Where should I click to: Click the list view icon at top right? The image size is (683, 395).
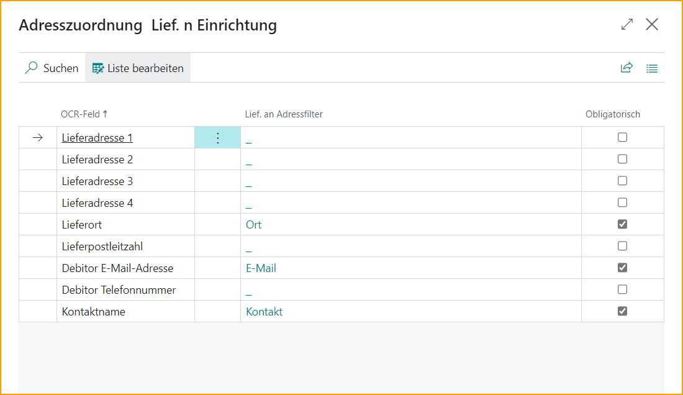click(652, 68)
